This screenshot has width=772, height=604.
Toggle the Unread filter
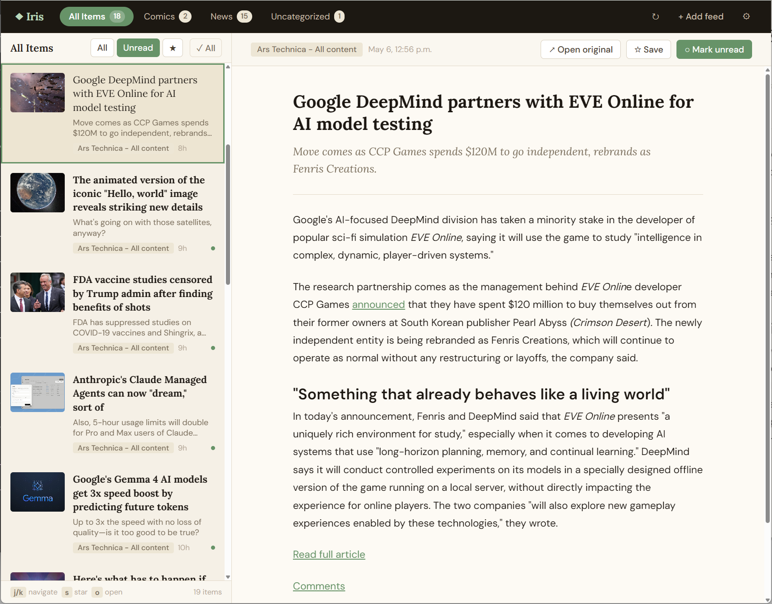point(138,48)
